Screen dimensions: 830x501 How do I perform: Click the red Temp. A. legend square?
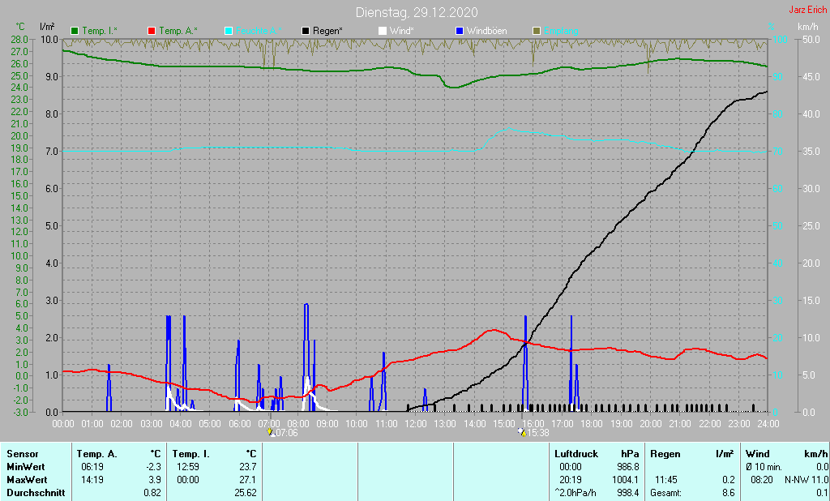[x=152, y=32]
